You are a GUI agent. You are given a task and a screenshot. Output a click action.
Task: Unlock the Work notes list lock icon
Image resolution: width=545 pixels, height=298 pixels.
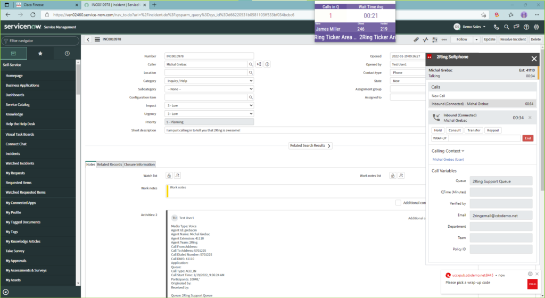393,176
